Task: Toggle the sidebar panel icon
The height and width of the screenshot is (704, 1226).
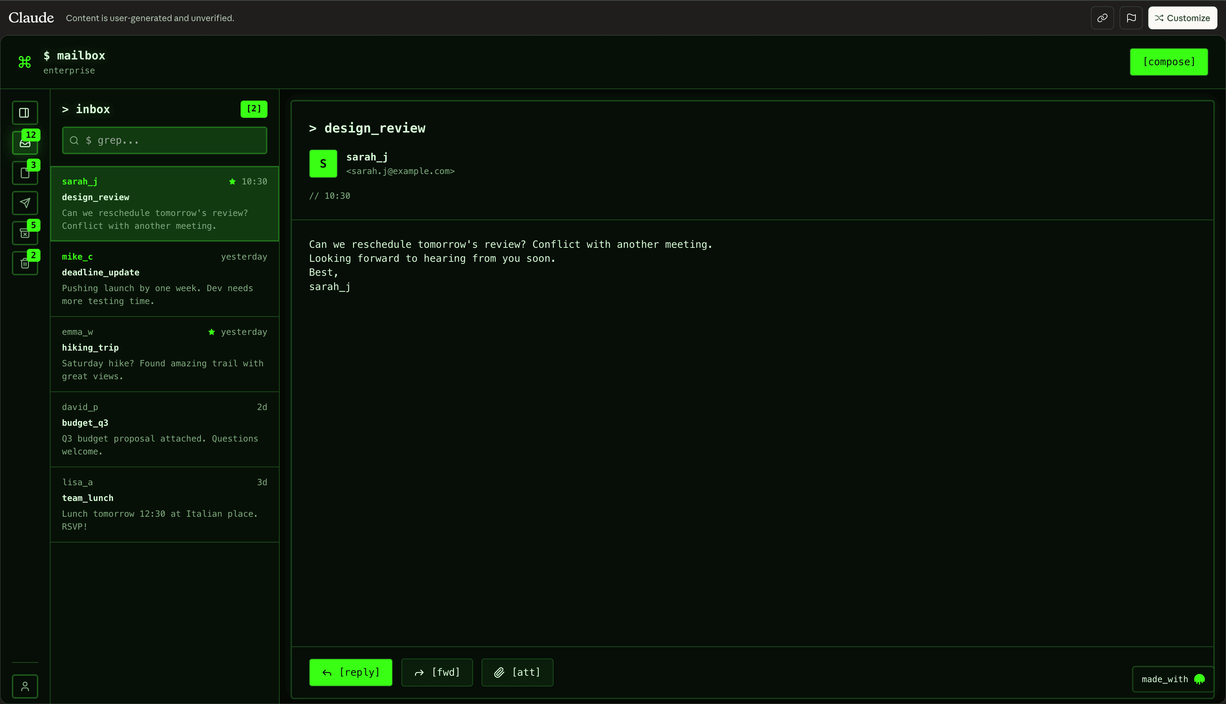Action: pyautogui.click(x=25, y=113)
